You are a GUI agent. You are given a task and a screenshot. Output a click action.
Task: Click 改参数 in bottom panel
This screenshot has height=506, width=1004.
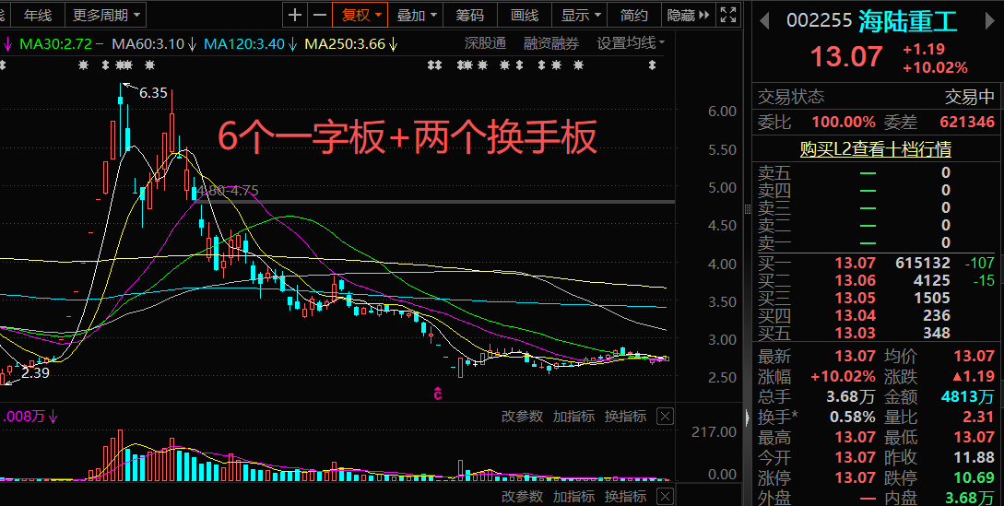click(522, 497)
